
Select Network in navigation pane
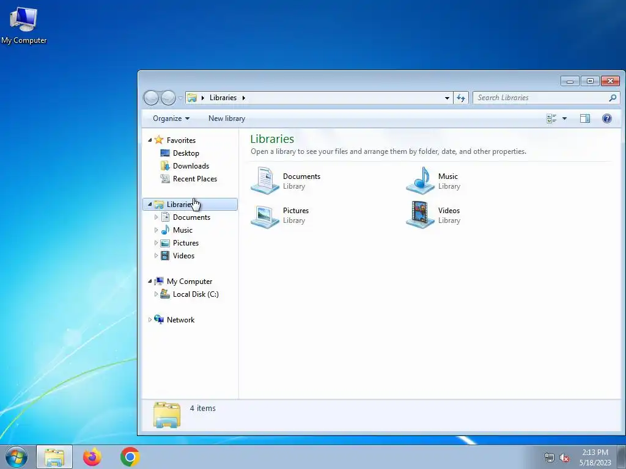pos(180,320)
